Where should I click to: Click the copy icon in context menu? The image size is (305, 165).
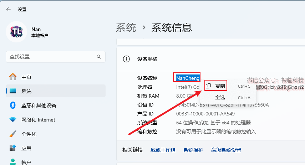(208, 86)
